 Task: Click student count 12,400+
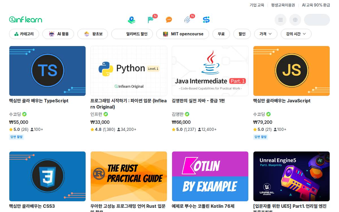(x=207, y=129)
